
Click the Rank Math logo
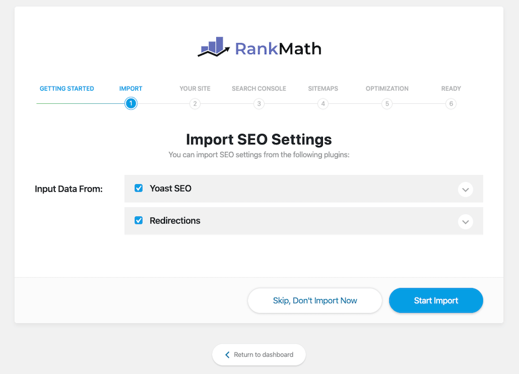pos(259,47)
